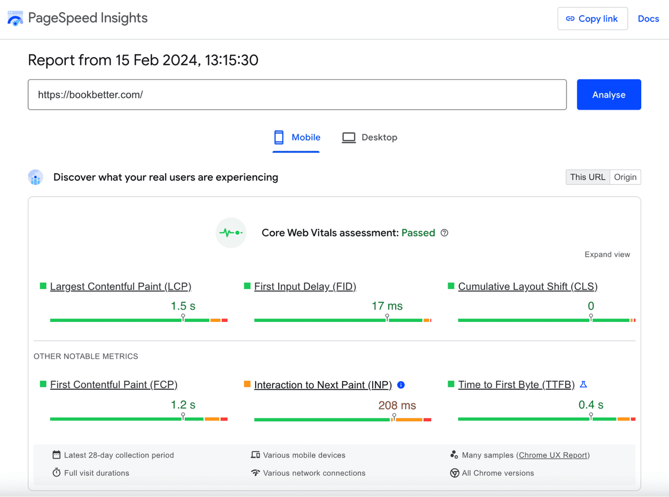Screen dimensions: 669x497
Task: Open Time to First Byte (TTFB) link
Action: 516,385
